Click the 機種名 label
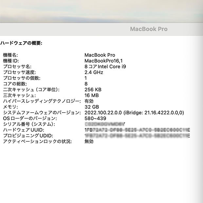 click(10, 55)
